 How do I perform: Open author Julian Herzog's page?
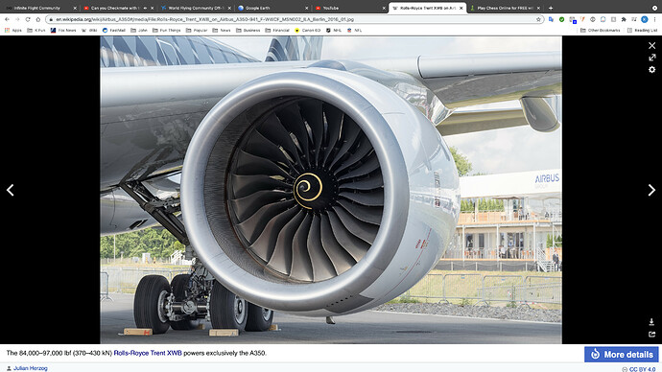[x=31, y=368]
